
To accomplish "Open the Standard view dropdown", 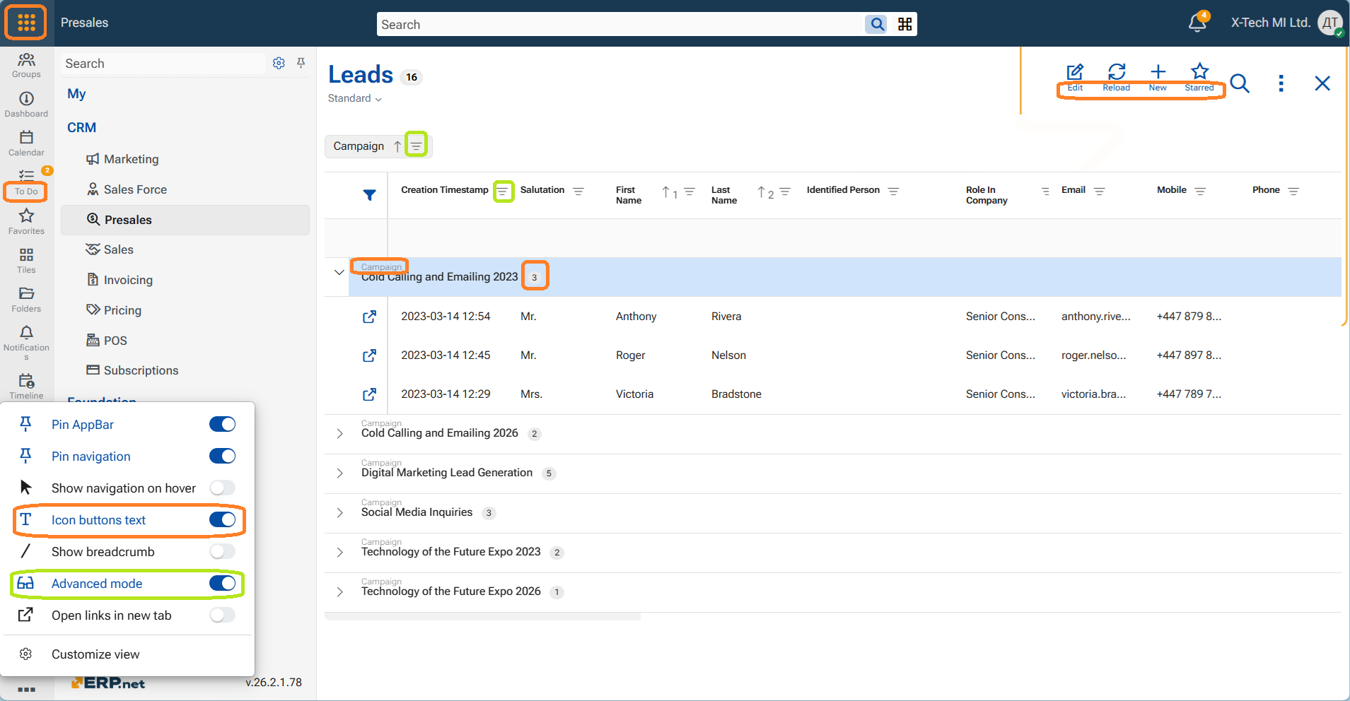I will click(355, 98).
